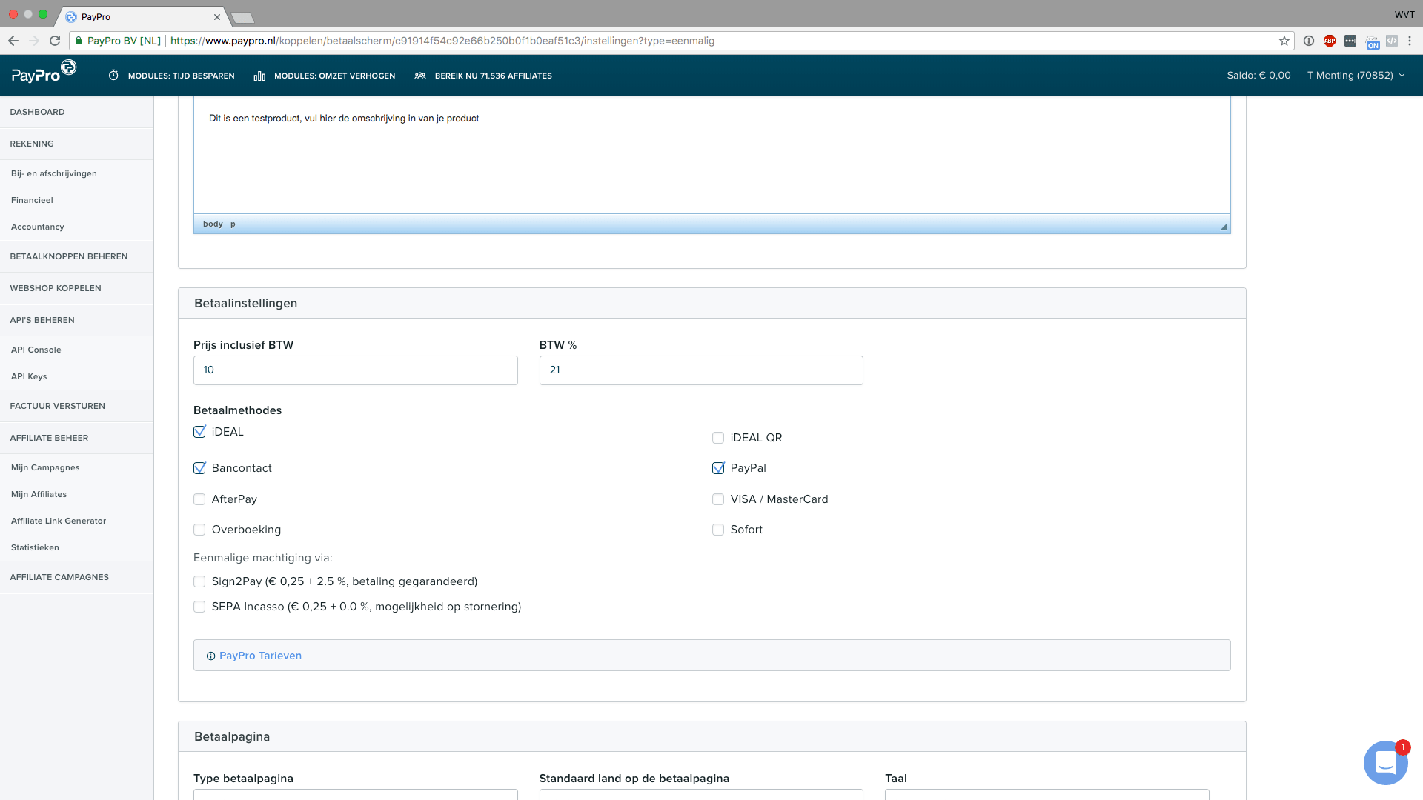Uncheck the Bancontact checkbox
This screenshot has height=800, width=1423.
click(x=199, y=468)
